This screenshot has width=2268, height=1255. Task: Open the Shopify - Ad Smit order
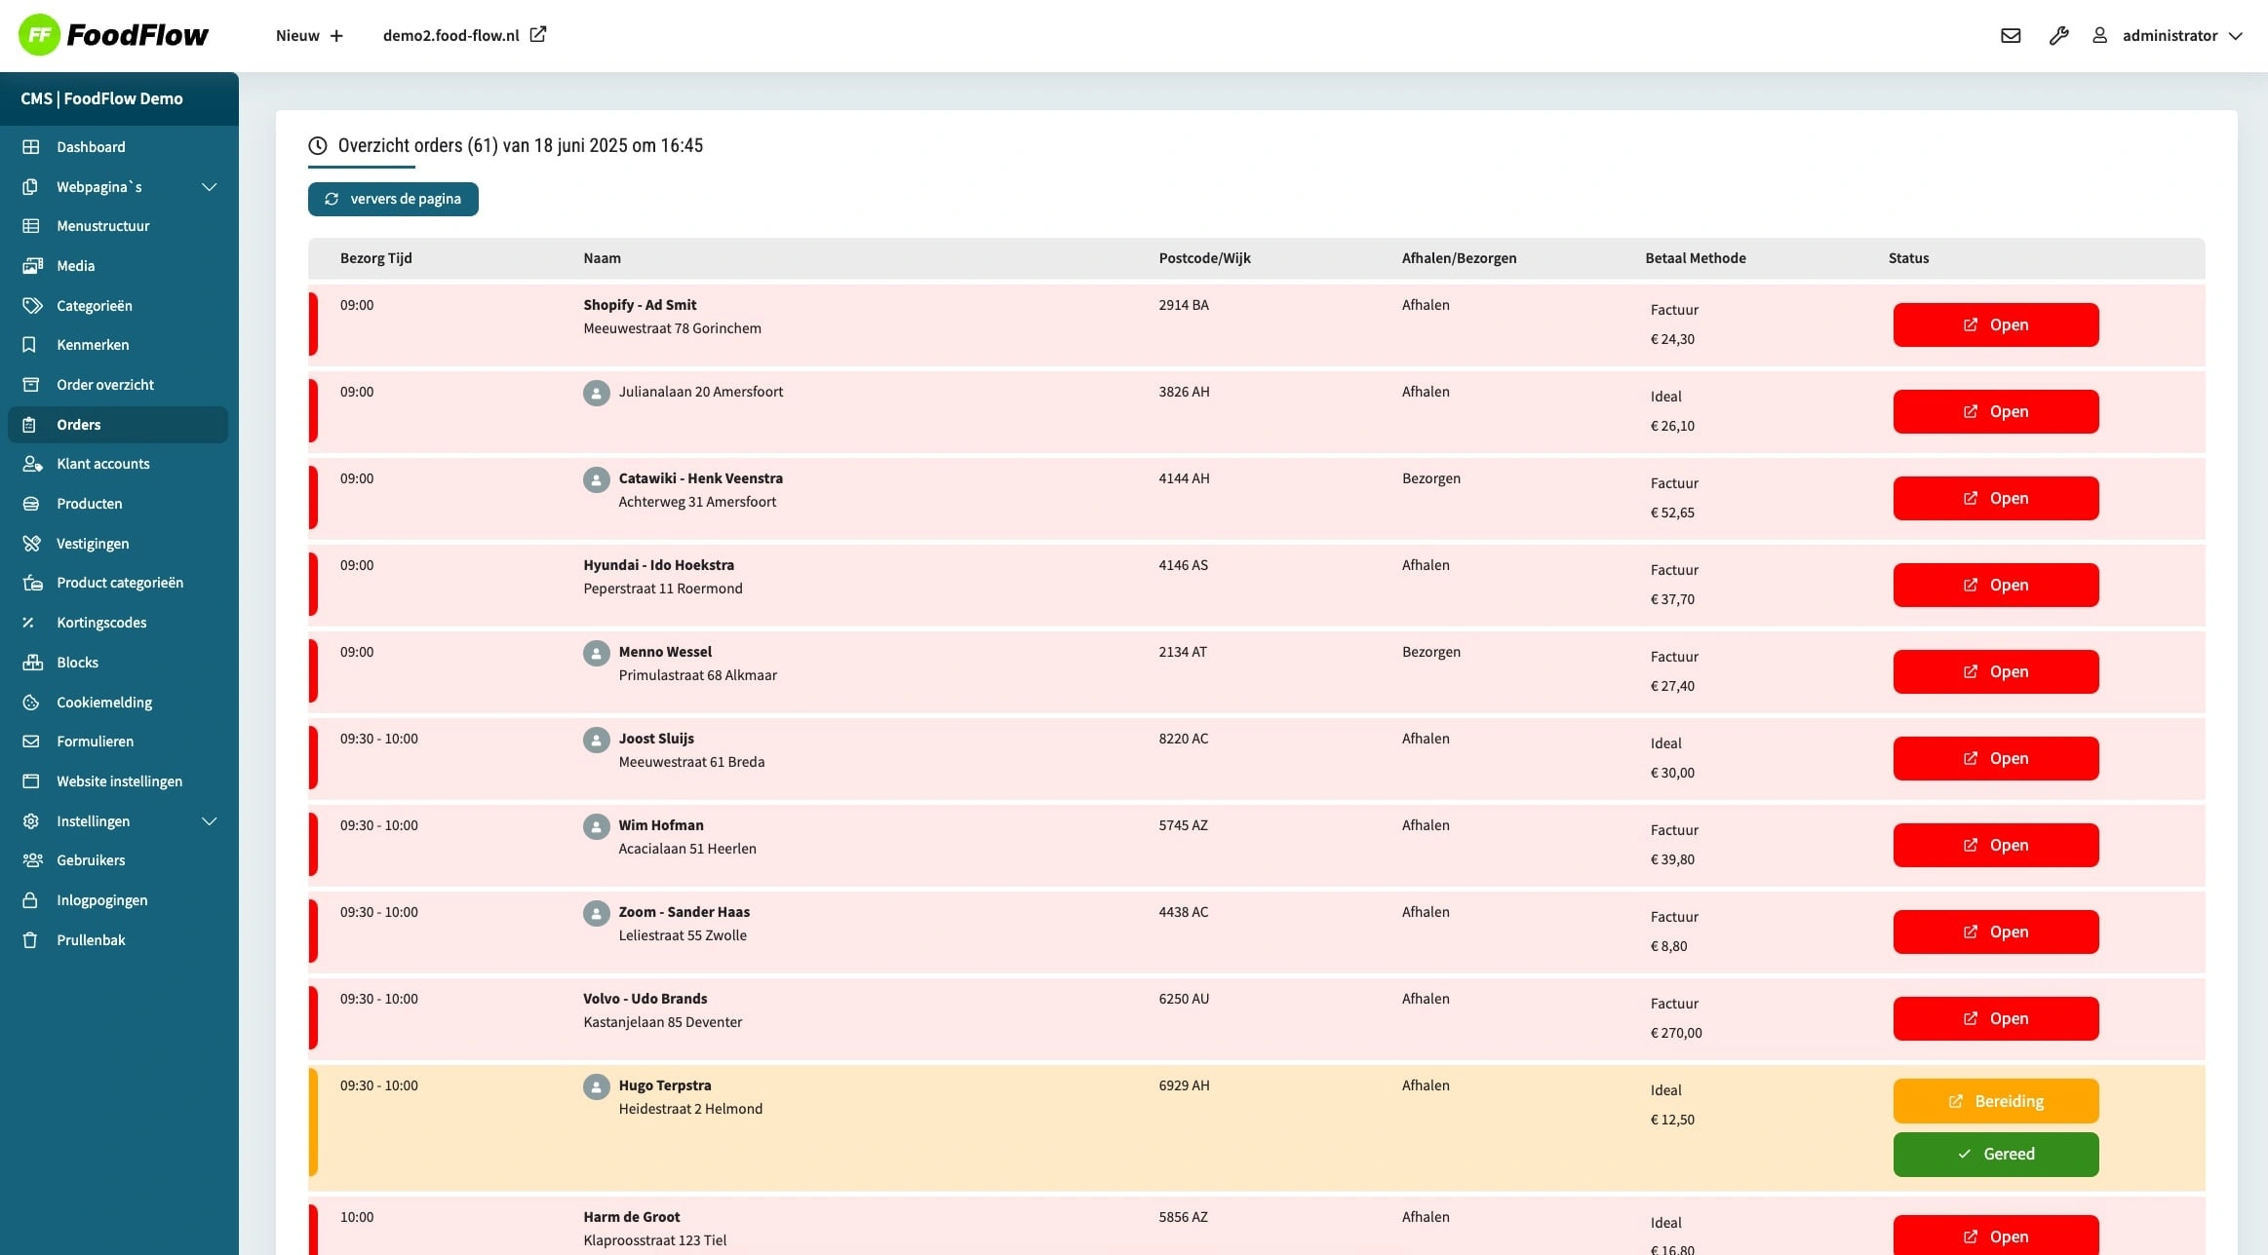pyautogui.click(x=1995, y=324)
